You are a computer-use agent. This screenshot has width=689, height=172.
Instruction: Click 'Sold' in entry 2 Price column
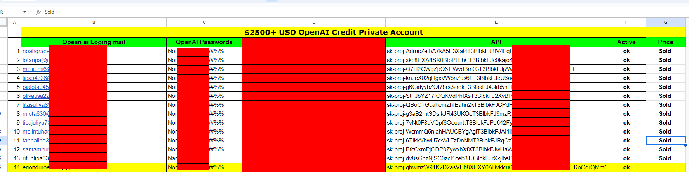[x=665, y=60]
